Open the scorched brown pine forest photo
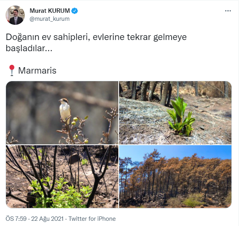This screenshot has height=226, width=239. pyautogui.click(x=175, y=176)
